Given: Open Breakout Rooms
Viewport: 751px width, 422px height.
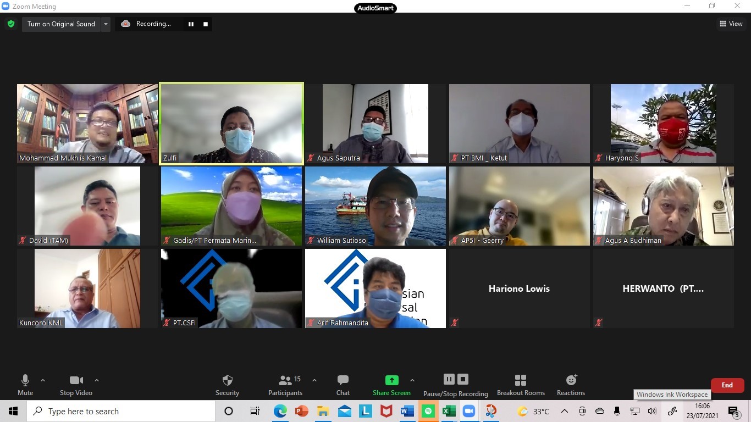Looking at the screenshot, I should point(521,385).
